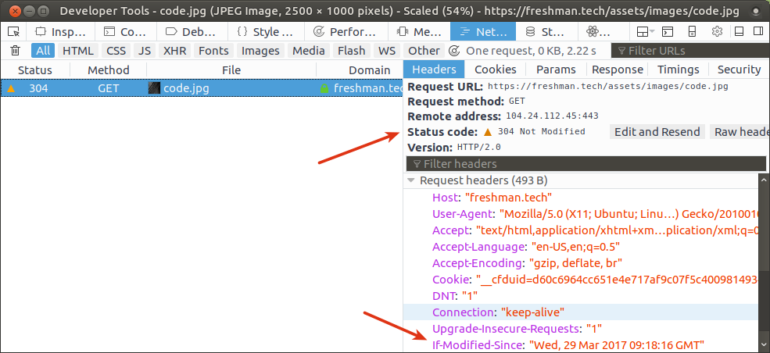Enable Responsive Design Mode icon
Image resolution: width=770 pixels, height=353 pixels.
pos(692,32)
